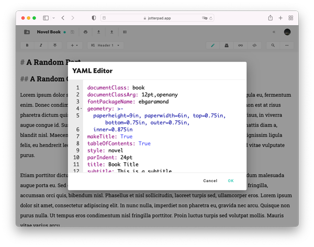Click the geometry key on line 4
This screenshot has height=247, width=314.
point(100,109)
